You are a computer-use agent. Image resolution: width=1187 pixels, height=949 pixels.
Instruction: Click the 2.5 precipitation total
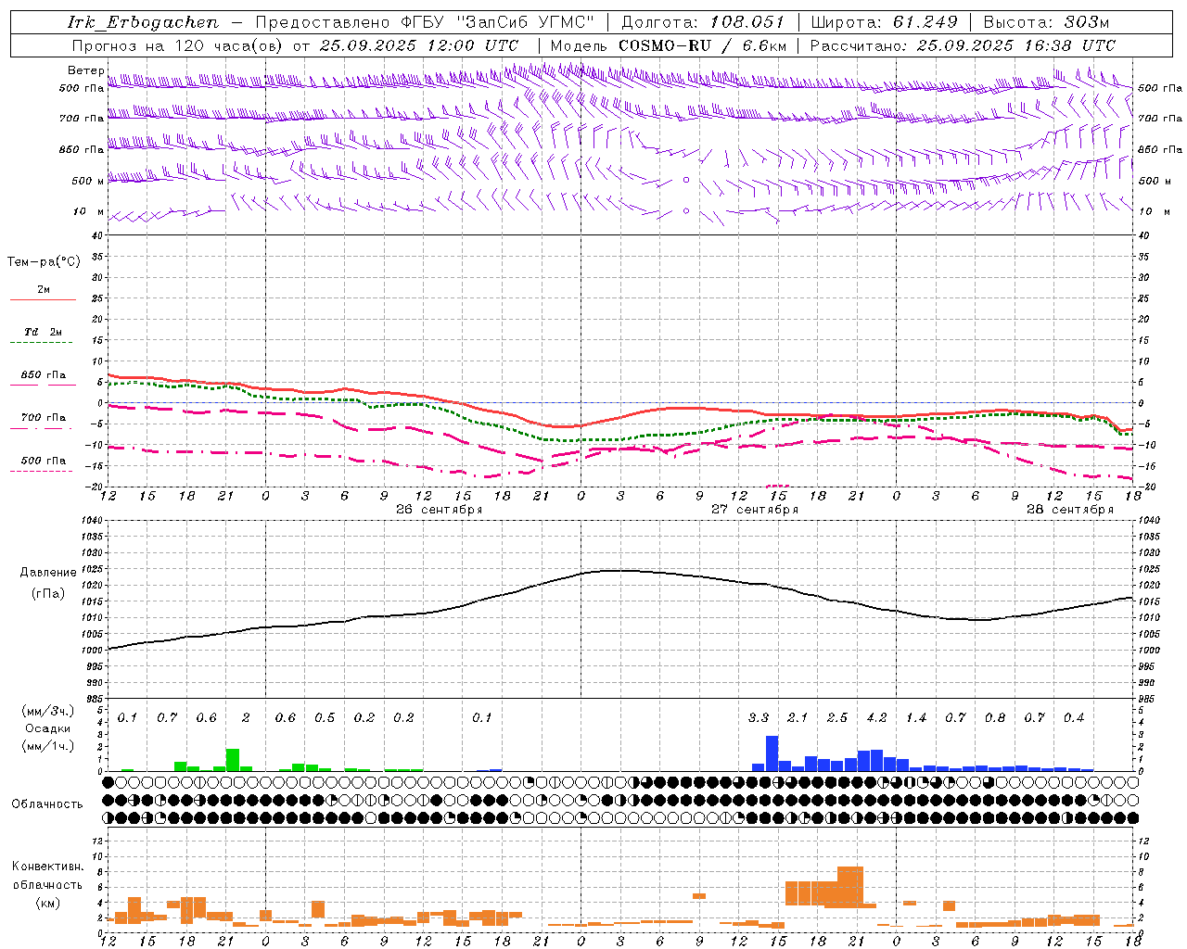[837, 717]
